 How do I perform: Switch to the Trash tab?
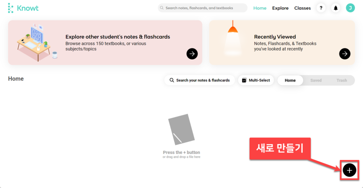[342, 80]
